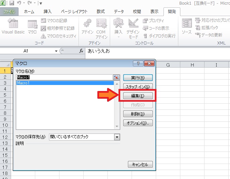Image resolution: width=230 pixels, height=179 pixels.
Task: Toggle デザイン モード in the ribbon
Action: coord(133,24)
